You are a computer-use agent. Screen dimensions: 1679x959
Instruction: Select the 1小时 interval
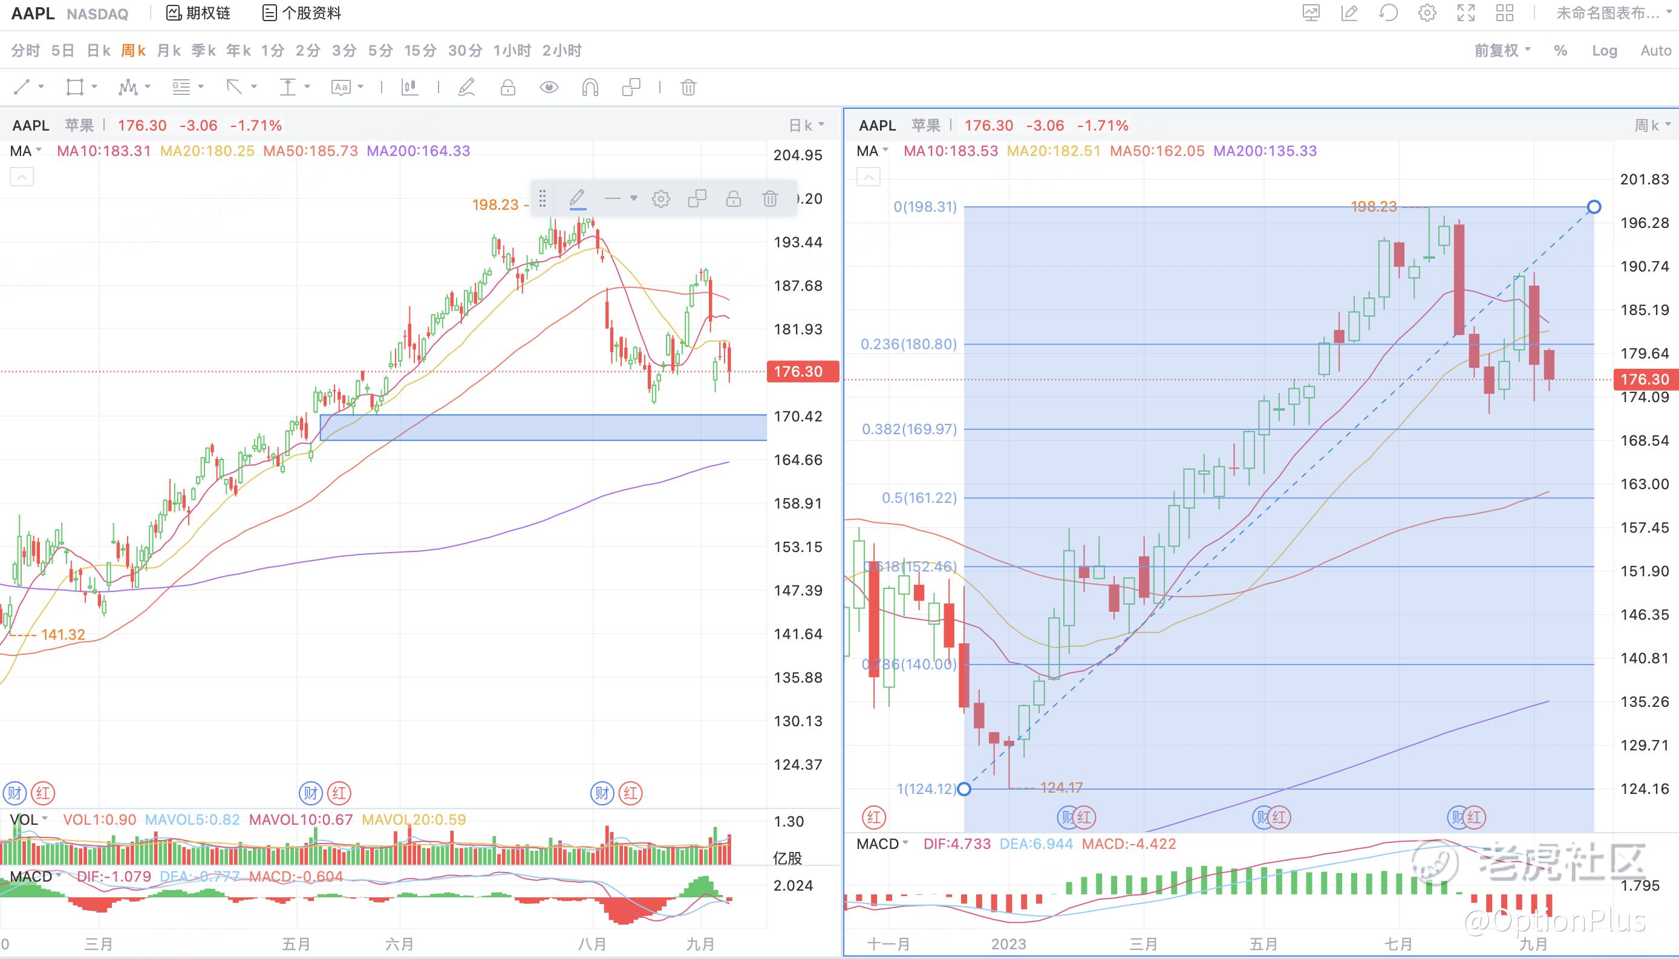[x=512, y=50]
